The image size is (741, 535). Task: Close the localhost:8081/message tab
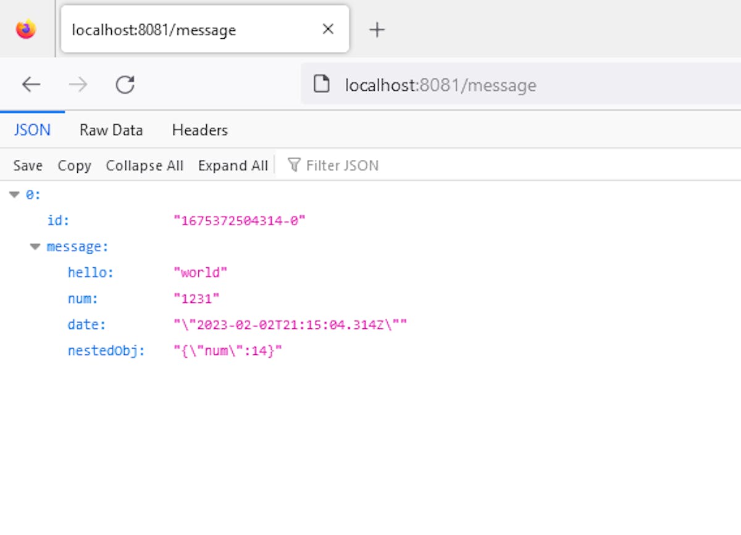click(328, 29)
